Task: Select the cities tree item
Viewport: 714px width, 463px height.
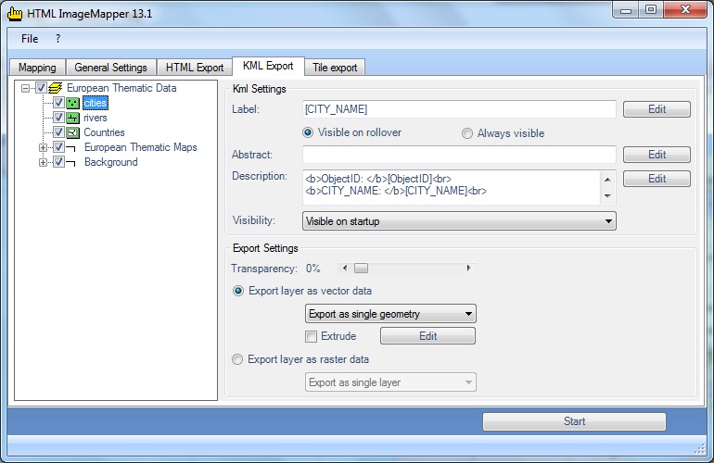Action: pos(96,103)
